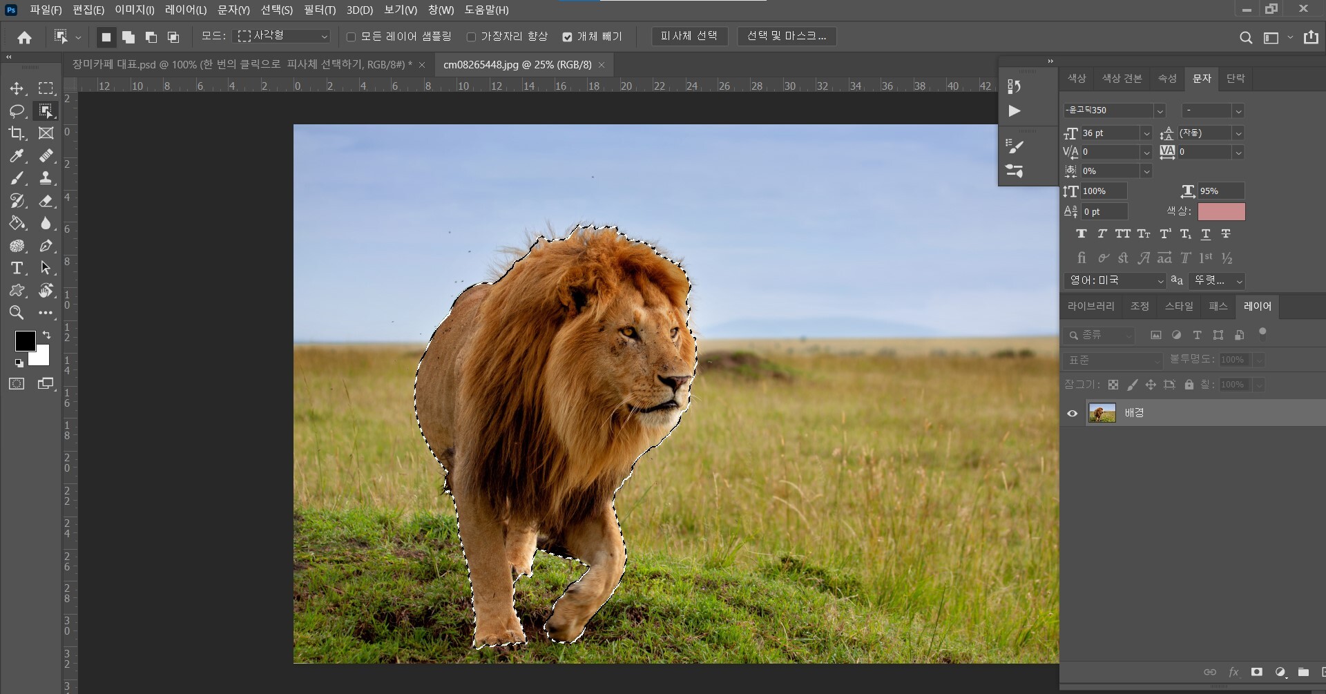The height and width of the screenshot is (694, 1326).
Task: Select the Move tool
Action: tap(17, 88)
